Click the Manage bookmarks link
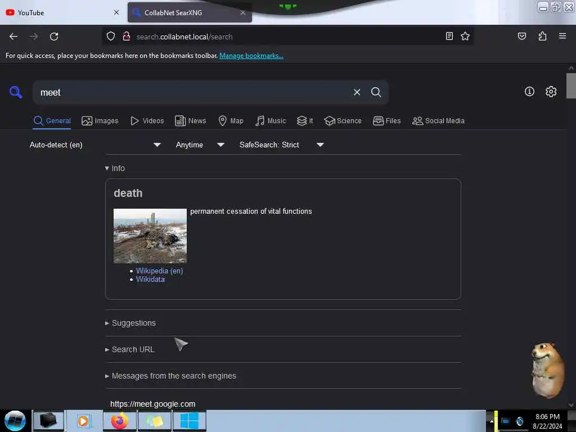 [x=251, y=56]
